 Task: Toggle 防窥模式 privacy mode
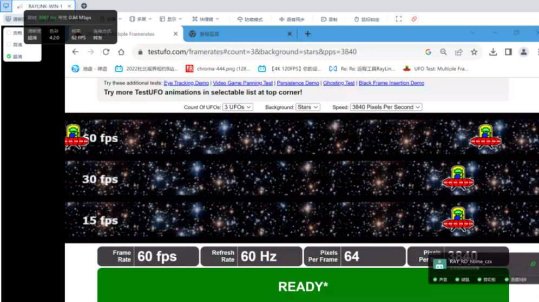point(250,19)
